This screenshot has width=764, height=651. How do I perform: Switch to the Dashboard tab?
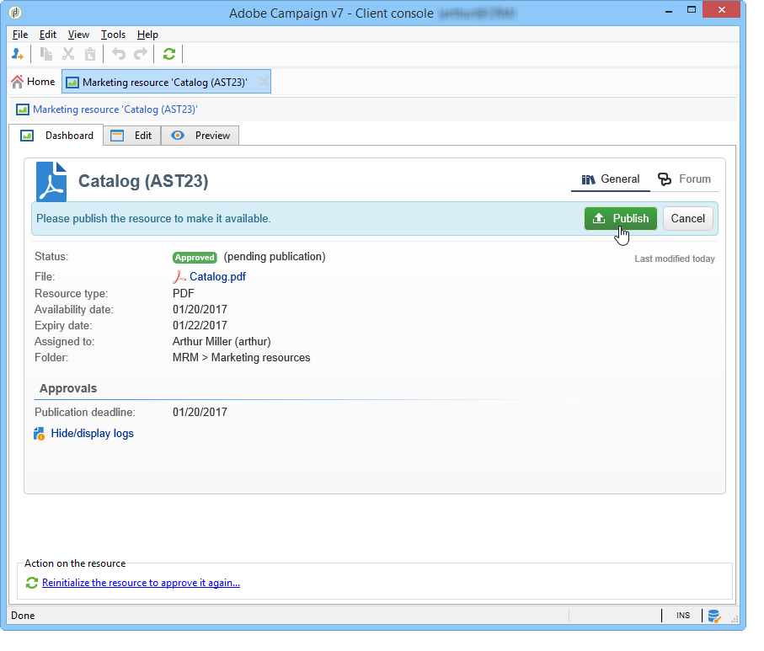56,136
